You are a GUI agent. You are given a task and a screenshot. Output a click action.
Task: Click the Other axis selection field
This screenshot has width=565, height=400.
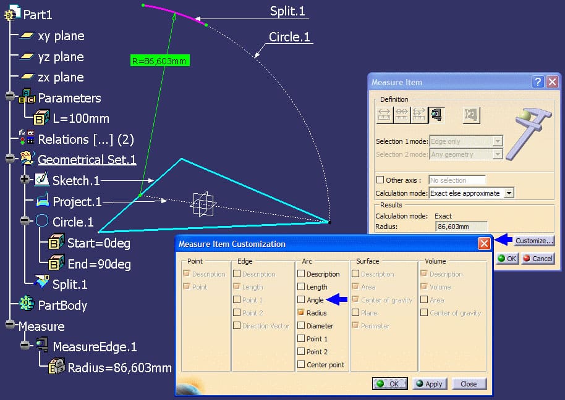pos(457,180)
